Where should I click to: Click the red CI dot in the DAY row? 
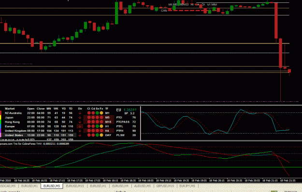(89, 135)
